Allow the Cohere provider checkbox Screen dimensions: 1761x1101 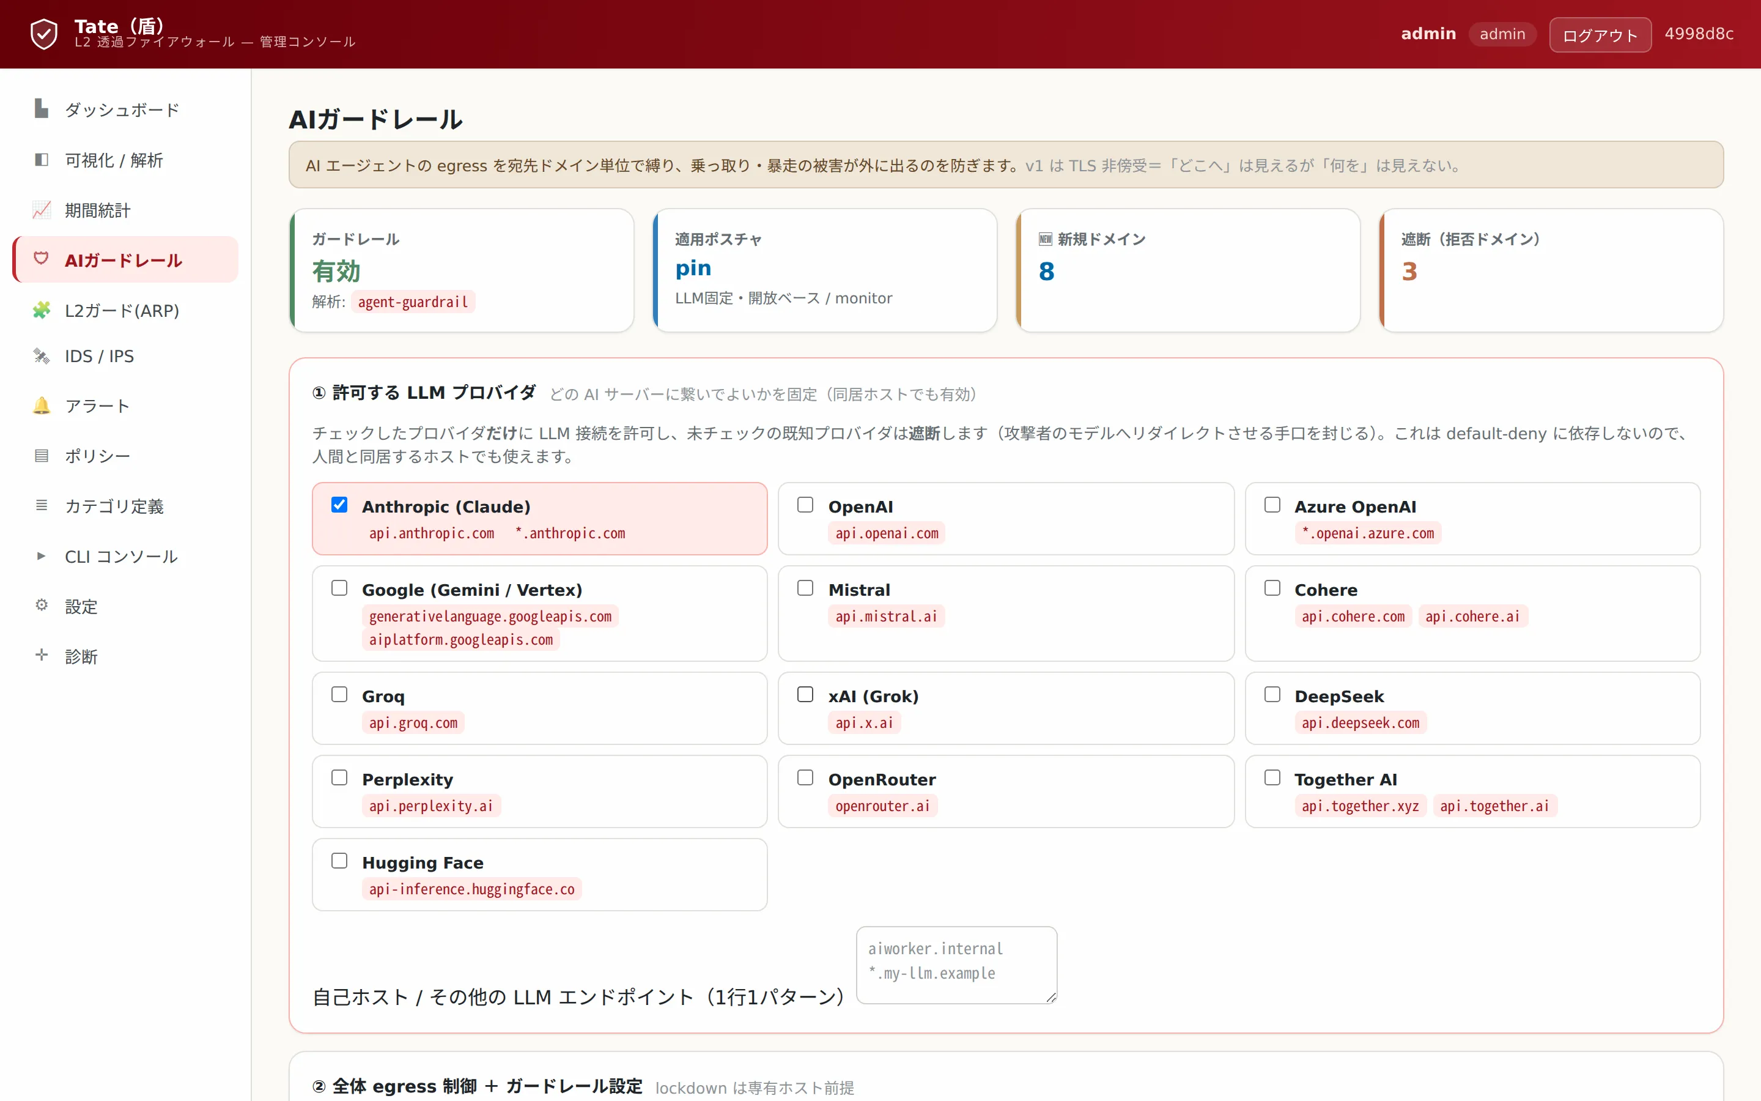tap(1272, 588)
